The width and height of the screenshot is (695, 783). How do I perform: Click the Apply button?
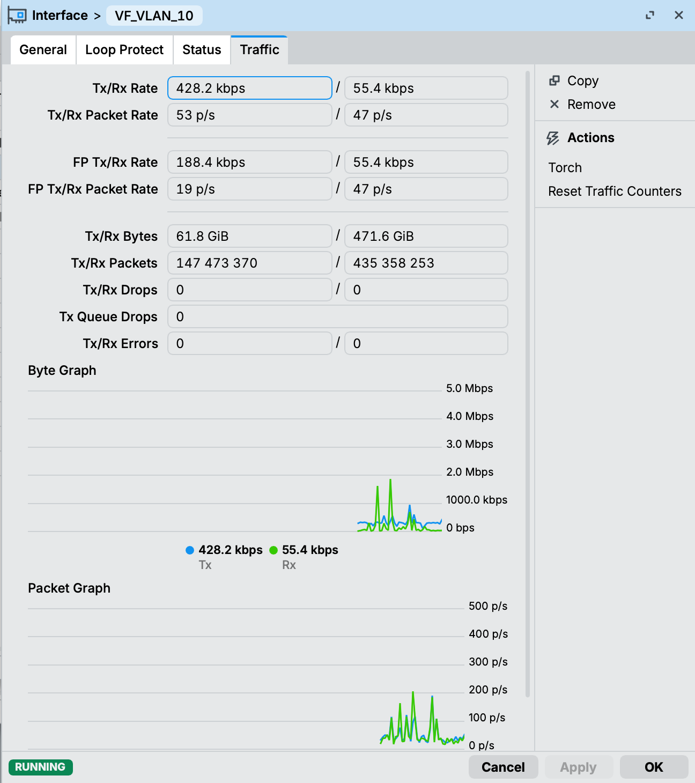point(578,767)
